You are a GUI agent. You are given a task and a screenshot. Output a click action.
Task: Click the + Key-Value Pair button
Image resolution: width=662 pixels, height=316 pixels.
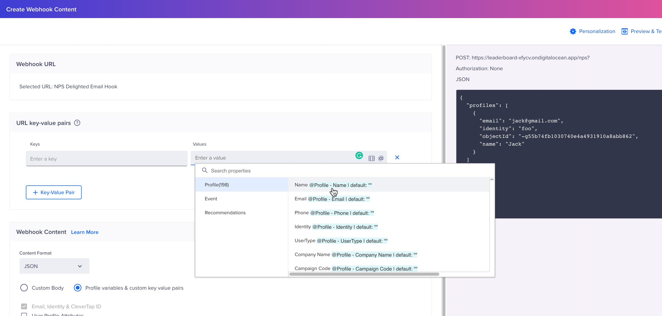click(x=54, y=192)
